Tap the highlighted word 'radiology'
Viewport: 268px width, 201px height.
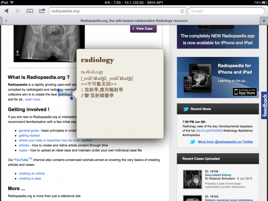click(65, 94)
